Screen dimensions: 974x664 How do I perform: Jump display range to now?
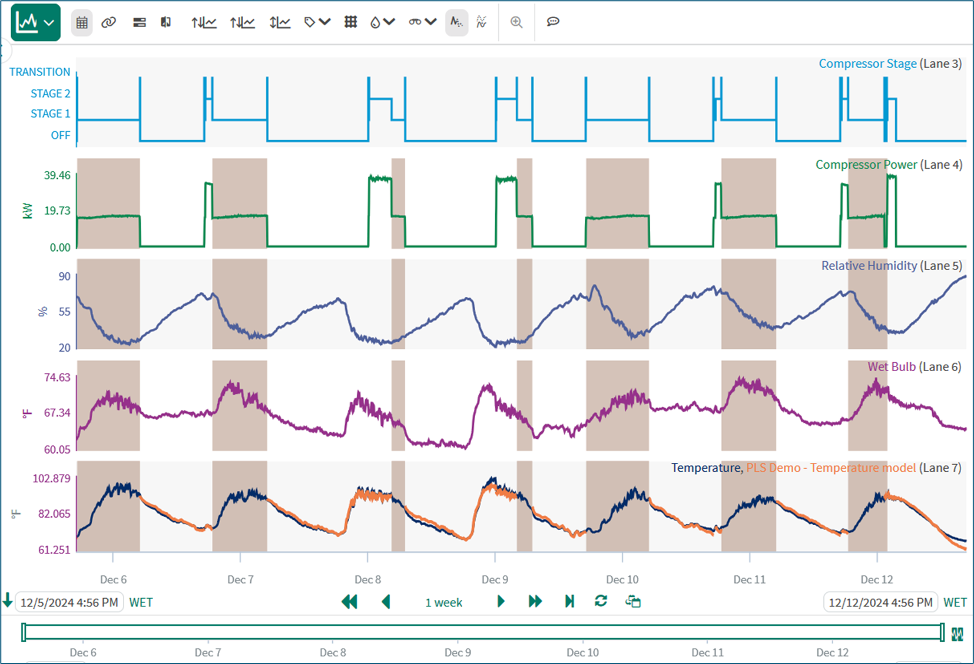coord(569,602)
